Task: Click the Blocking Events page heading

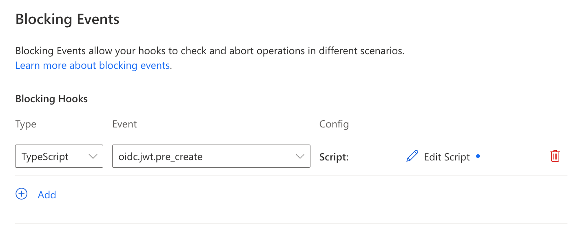Action: pos(67,19)
